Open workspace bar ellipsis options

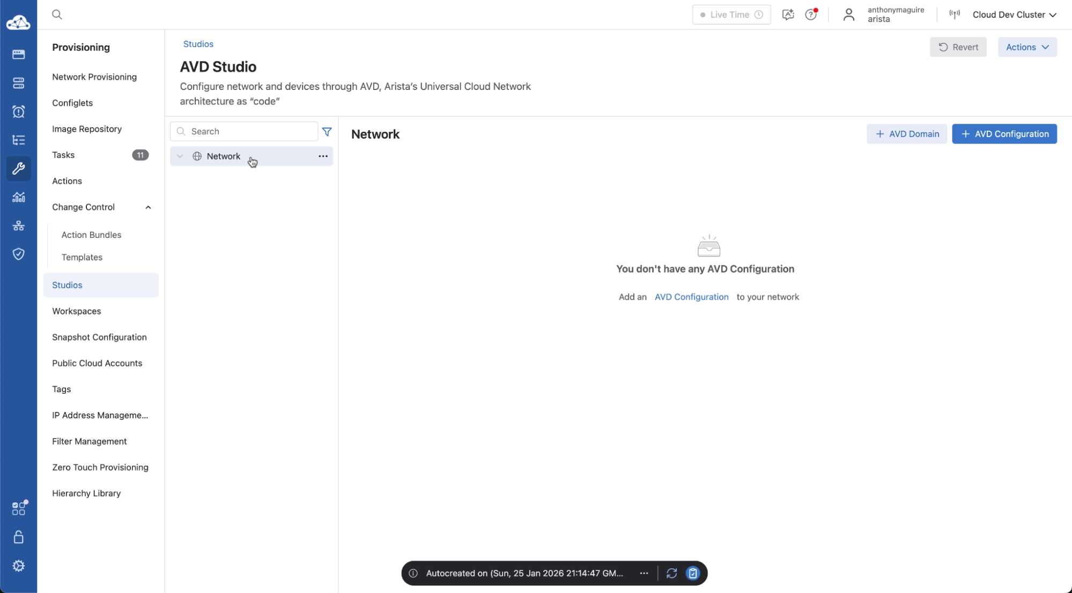(644, 573)
